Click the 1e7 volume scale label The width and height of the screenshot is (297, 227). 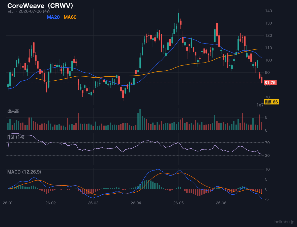pos(260,105)
